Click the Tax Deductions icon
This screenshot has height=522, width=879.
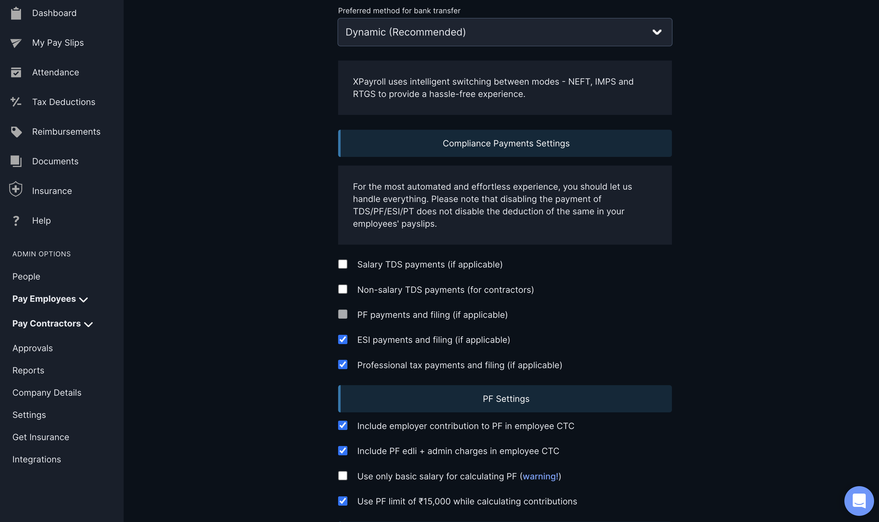click(x=16, y=101)
